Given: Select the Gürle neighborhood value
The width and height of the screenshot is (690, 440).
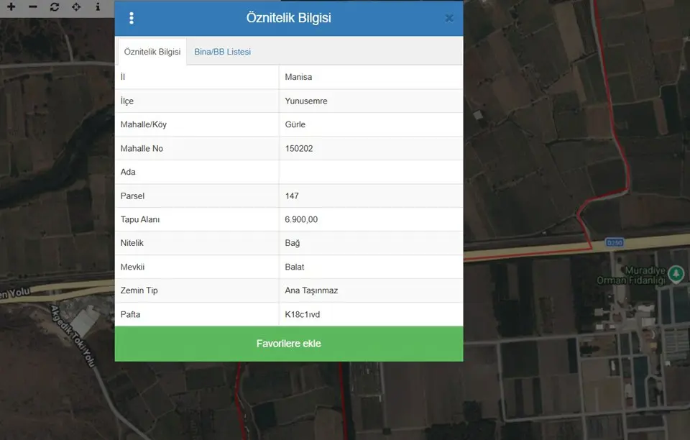Looking at the screenshot, I should pos(295,124).
